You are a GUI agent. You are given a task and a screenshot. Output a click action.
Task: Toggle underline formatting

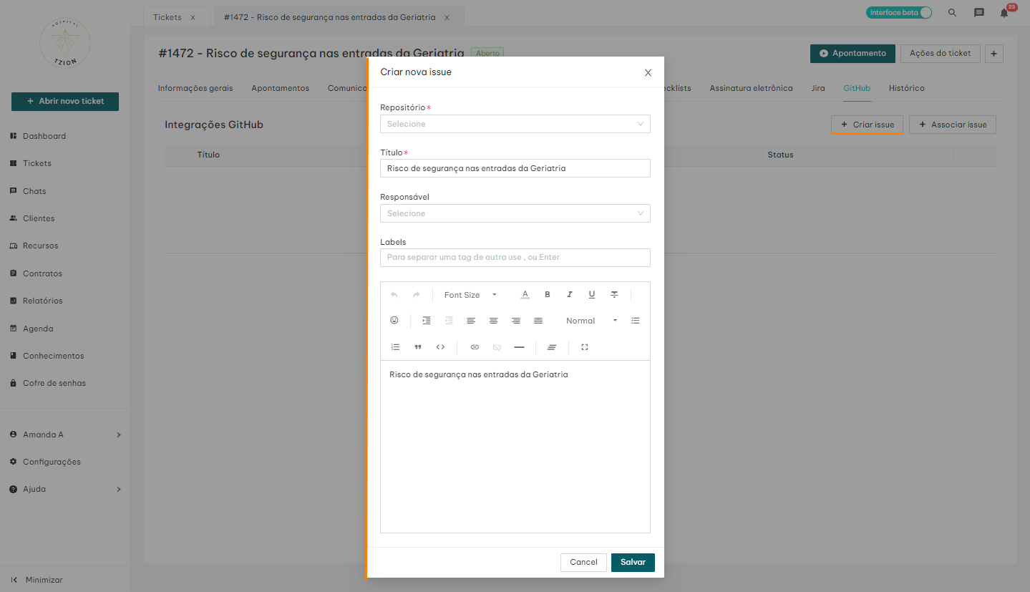592,295
